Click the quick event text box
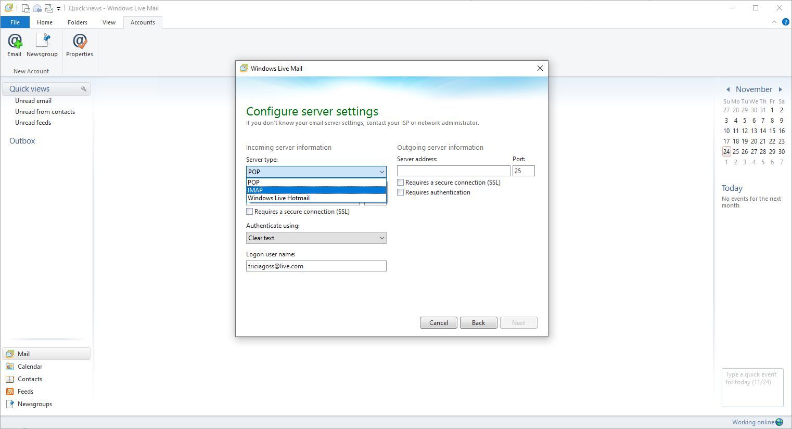The image size is (792, 429). click(752, 387)
